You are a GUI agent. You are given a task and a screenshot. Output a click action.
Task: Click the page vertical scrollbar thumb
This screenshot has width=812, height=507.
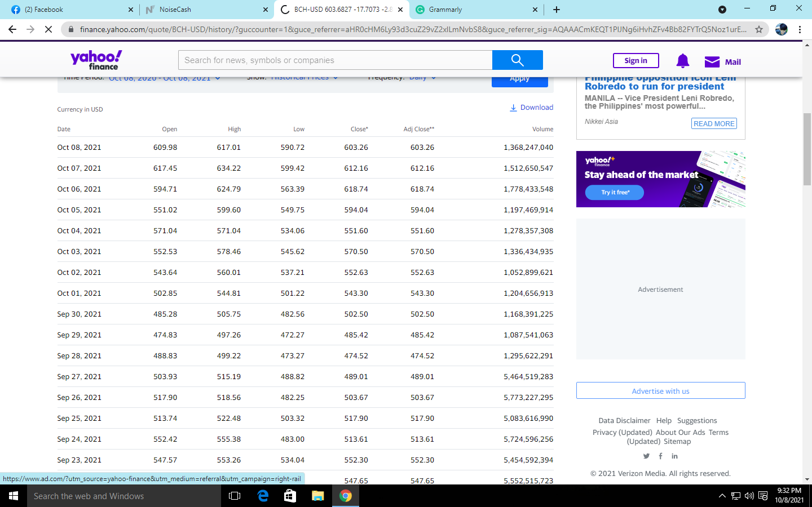pos(807,149)
